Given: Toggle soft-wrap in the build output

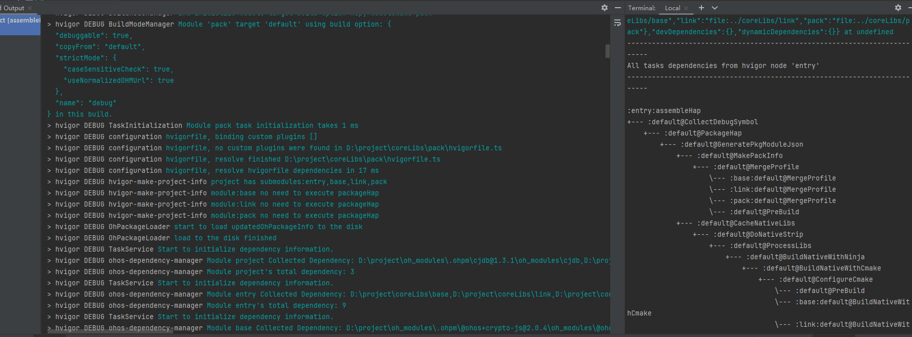Looking at the screenshot, I should [617, 23].
